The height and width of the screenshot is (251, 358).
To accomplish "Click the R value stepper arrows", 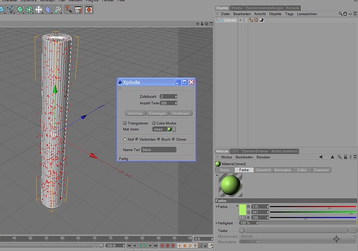I will tap(268, 206).
